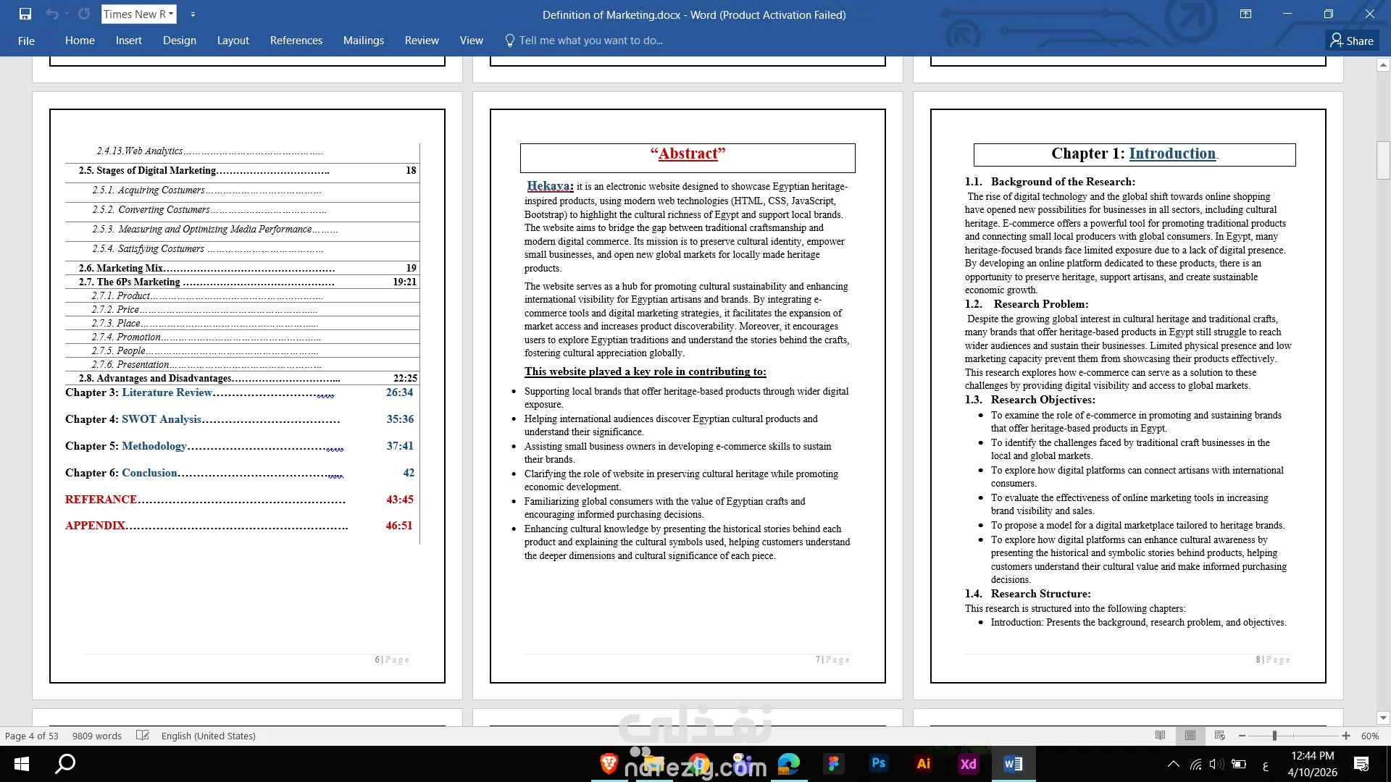Click the proofing errors book icon
Screen dimensions: 1391x782
[143, 736]
